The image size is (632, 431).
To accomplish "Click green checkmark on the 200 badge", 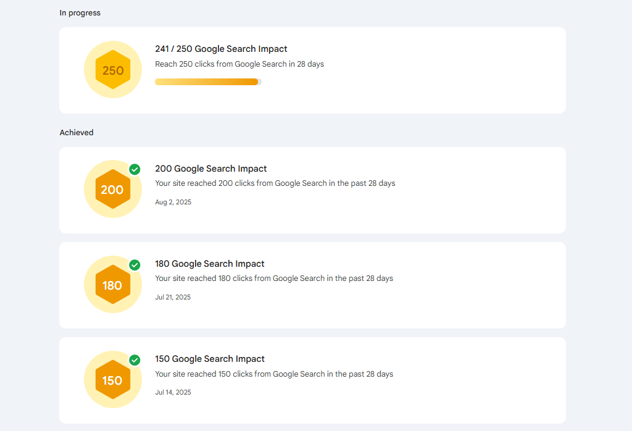I will pos(135,169).
